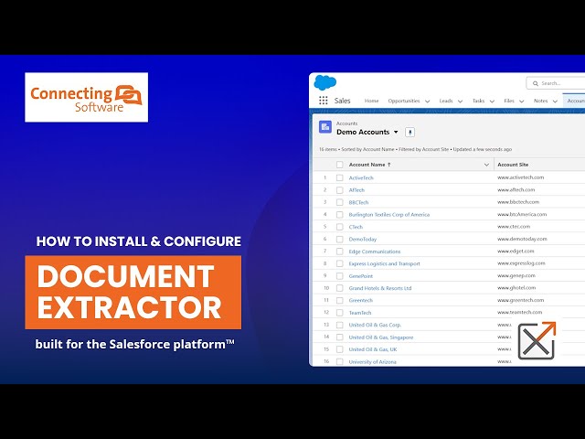The height and width of the screenshot is (439, 585).
Task: Open the Express Logistics and Transport account
Action: (x=384, y=264)
